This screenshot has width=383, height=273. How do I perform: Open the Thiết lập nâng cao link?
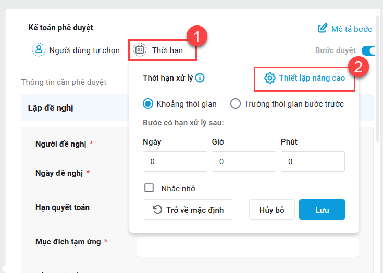coord(304,78)
